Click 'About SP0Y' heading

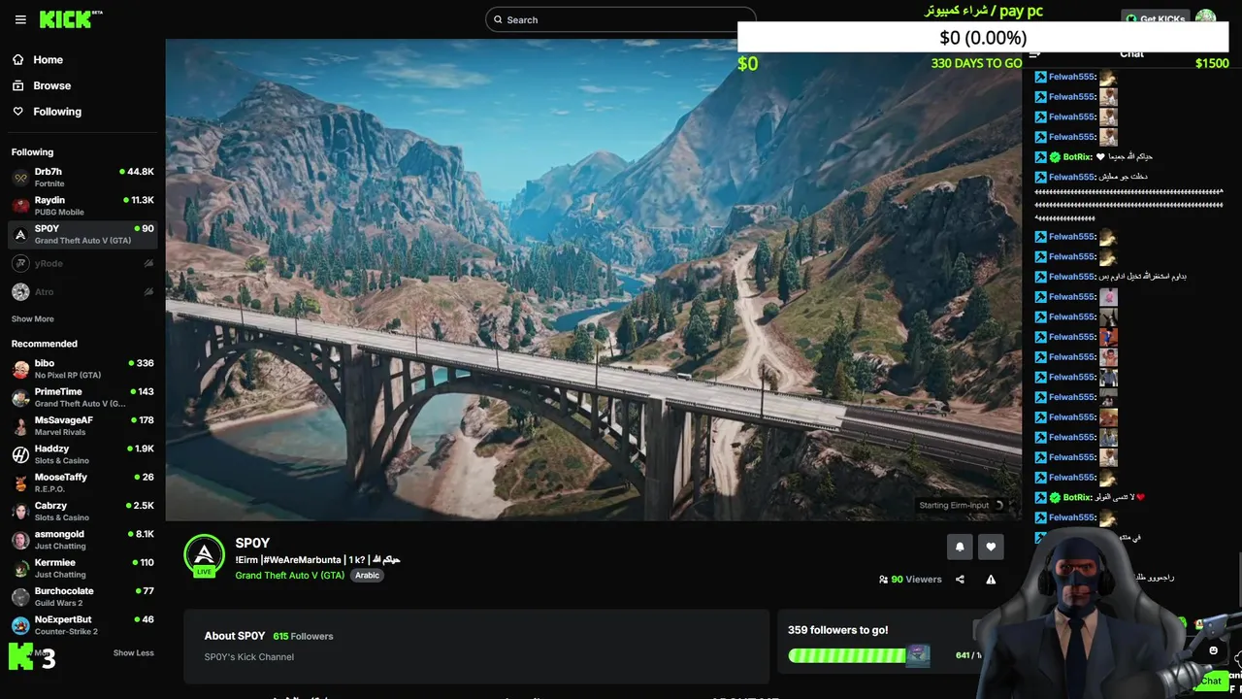[235, 636]
